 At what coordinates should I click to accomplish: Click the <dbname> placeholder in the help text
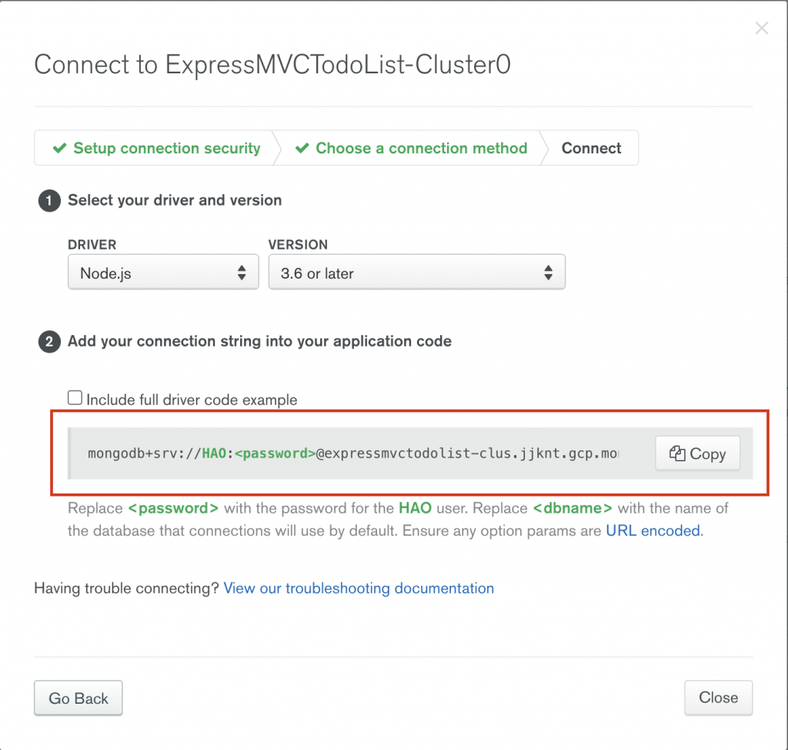point(573,508)
